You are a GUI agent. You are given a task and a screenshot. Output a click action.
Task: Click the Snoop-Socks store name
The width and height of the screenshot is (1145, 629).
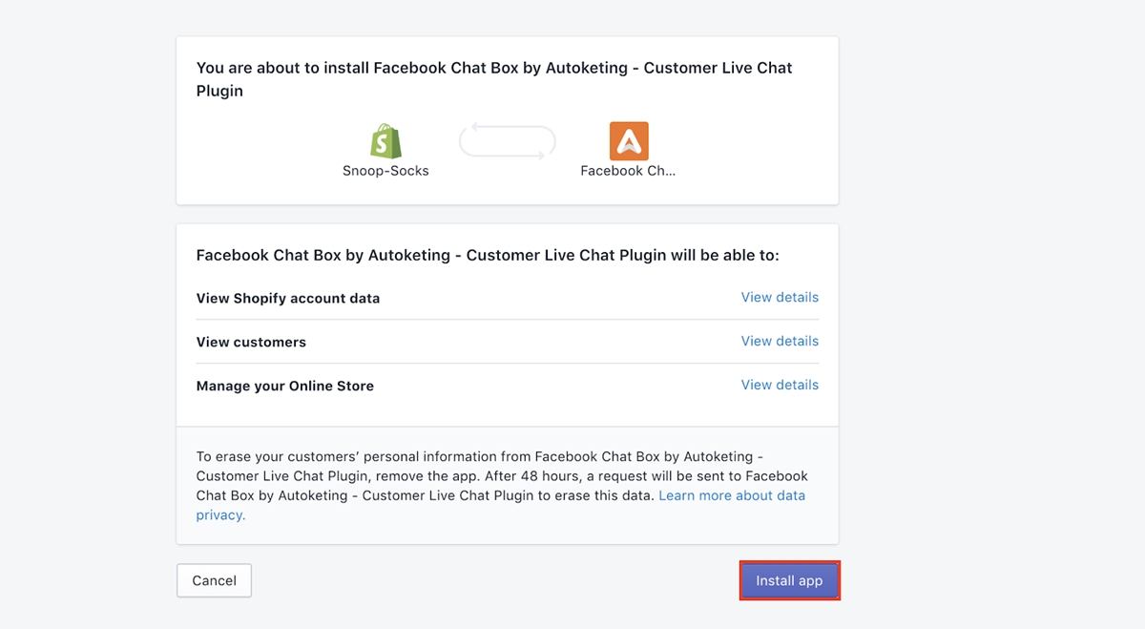385,171
